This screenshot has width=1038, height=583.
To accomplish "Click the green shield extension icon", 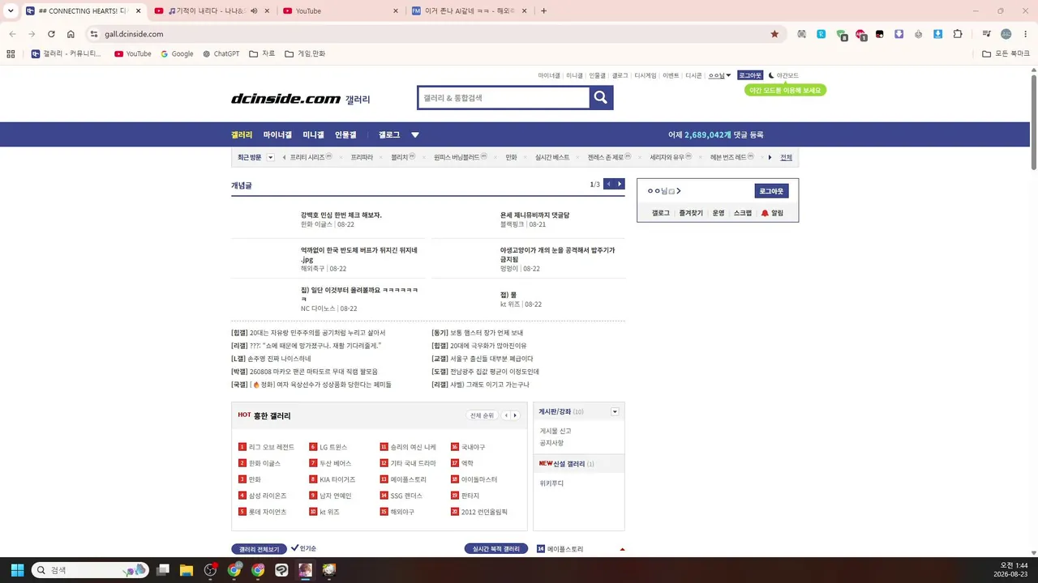I will [x=842, y=35].
